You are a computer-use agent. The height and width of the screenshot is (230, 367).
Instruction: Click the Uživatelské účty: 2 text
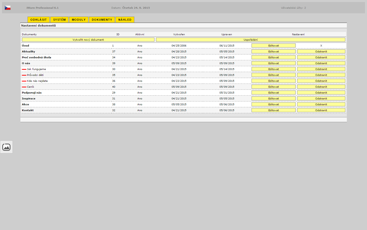click(x=293, y=8)
